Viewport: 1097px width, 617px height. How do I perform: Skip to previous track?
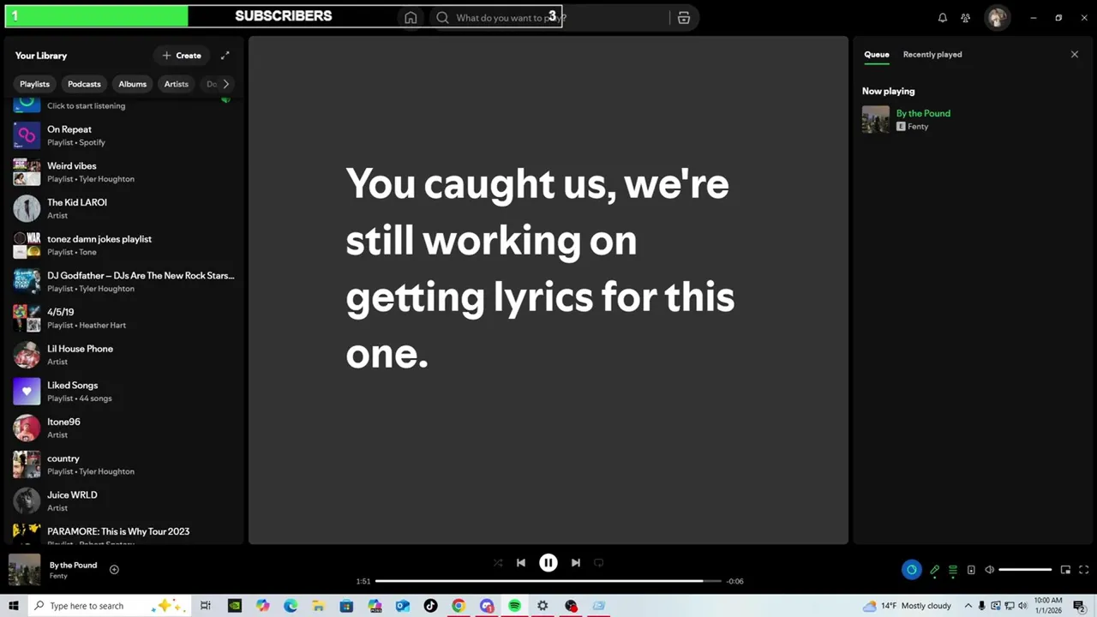tap(521, 563)
